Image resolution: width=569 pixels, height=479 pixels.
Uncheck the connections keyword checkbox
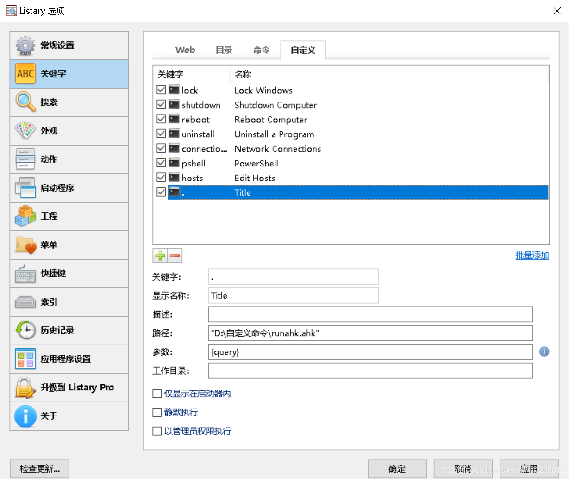click(x=161, y=148)
